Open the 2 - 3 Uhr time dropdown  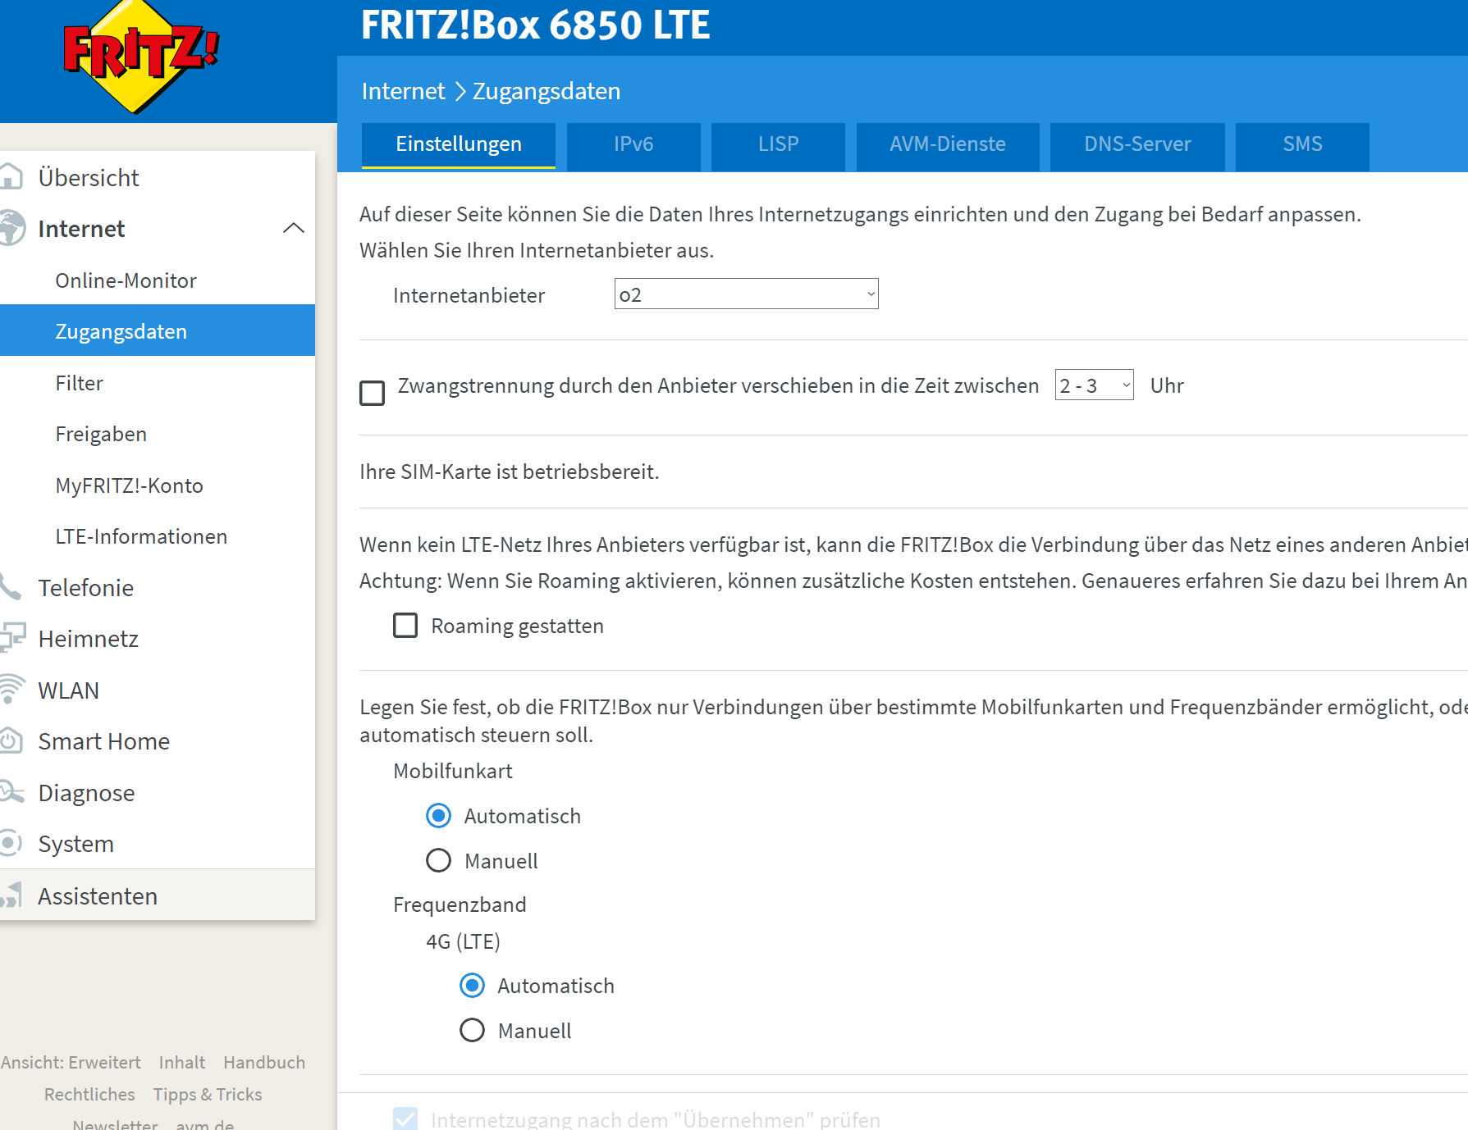(x=1094, y=385)
